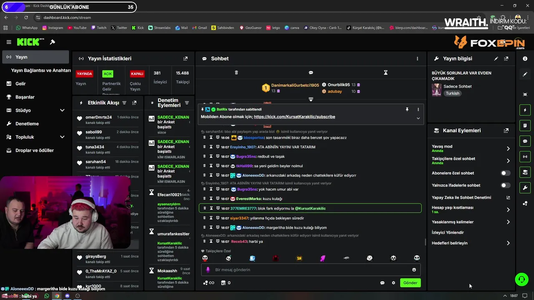Click the shield icon on Receb43's message
Viewport: 534px width, 300px height.
pos(218,241)
